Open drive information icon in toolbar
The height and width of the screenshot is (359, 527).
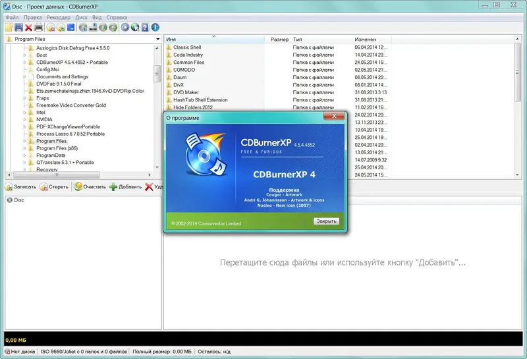pyautogui.click(x=93, y=28)
